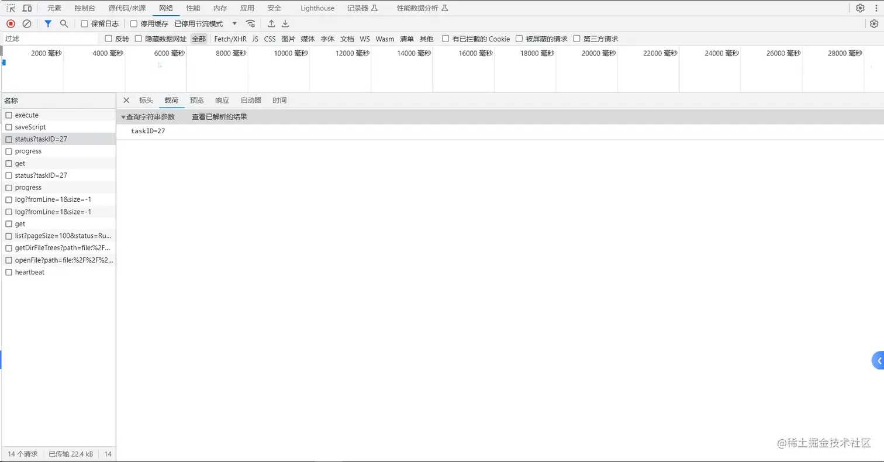This screenshot has width=884, height=462.
Task: Check 有已拦截的 Cookie option
Action: [x=446, y=39]
